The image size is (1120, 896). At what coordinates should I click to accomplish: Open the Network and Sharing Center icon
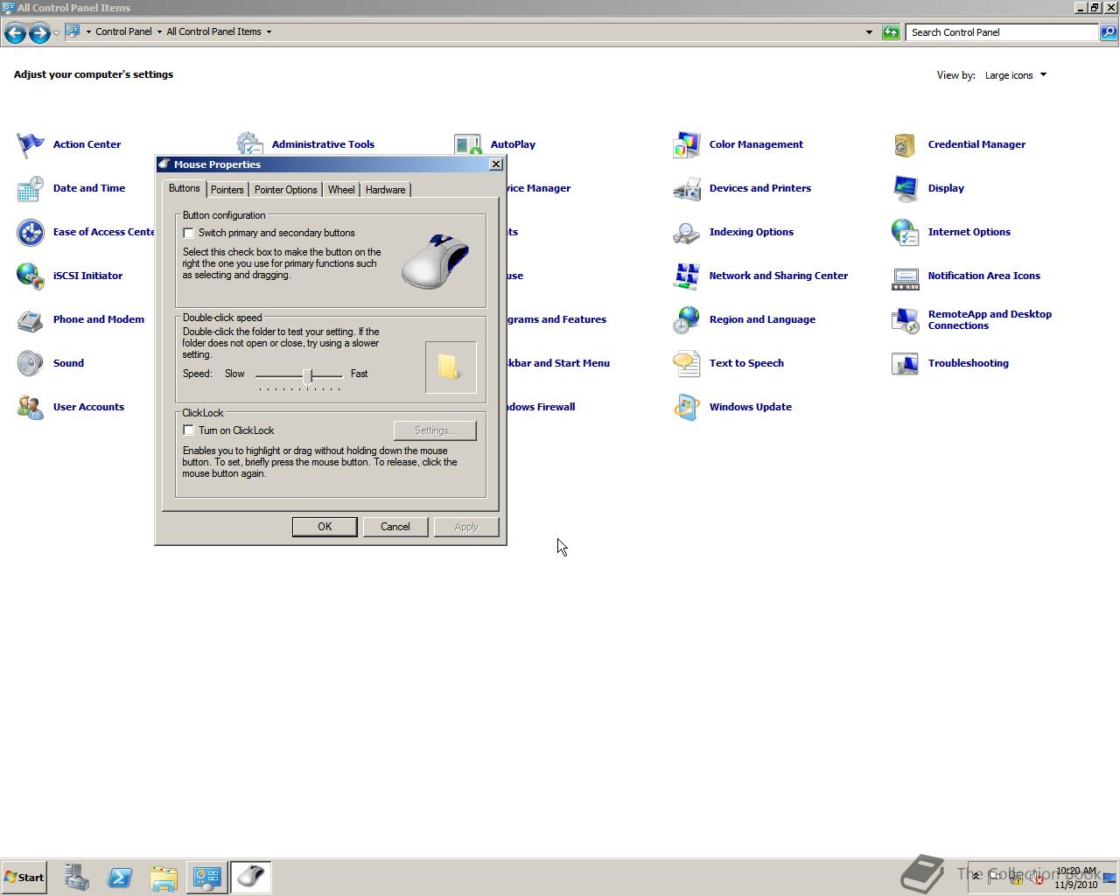pos(687,276)
